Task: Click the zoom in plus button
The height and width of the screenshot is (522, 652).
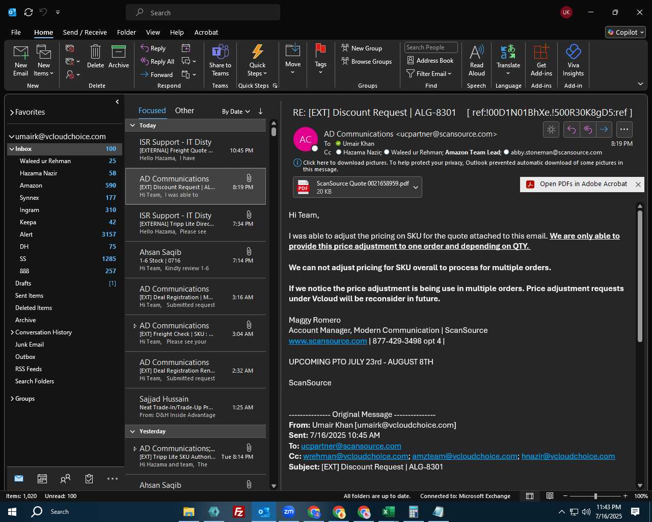Action: pyautogui.click(x=625, y=496)
